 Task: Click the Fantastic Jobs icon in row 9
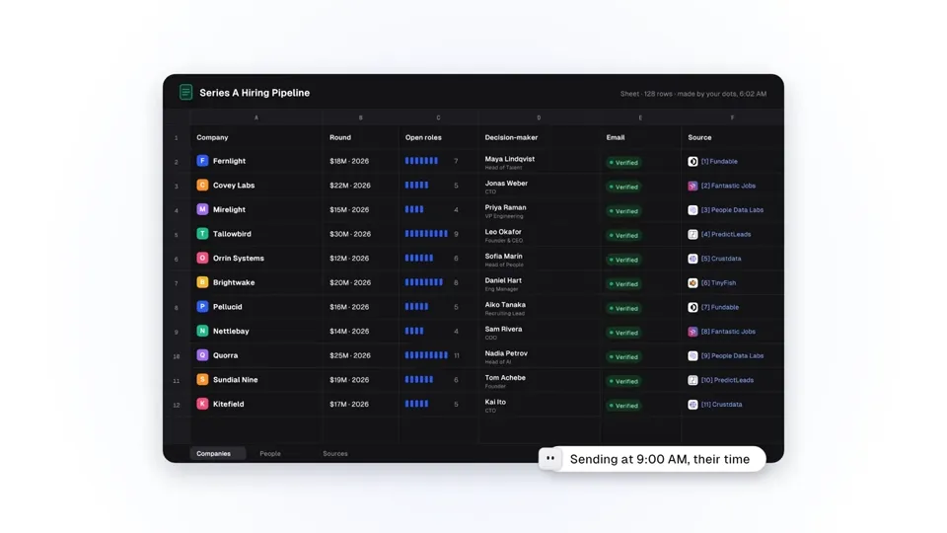tap(692, 332)
